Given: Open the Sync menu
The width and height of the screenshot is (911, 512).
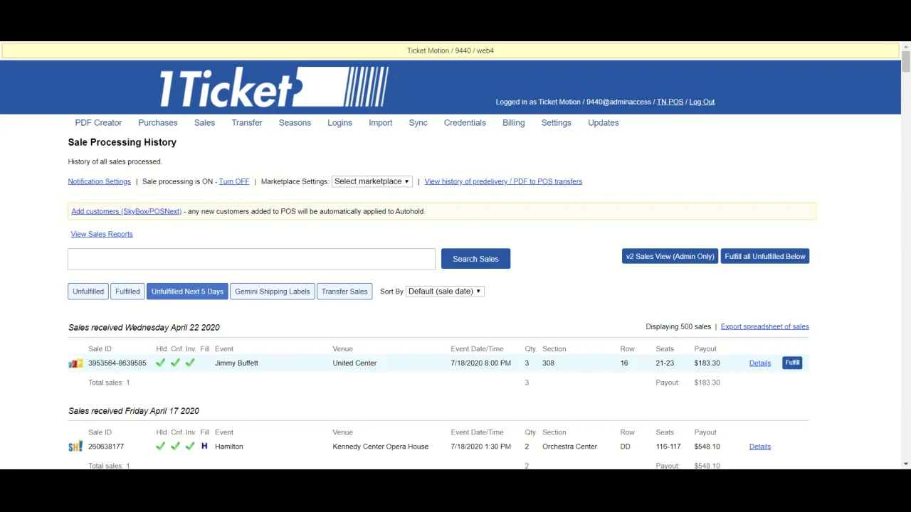Looking at the screenshot, I should coord(418,123).
